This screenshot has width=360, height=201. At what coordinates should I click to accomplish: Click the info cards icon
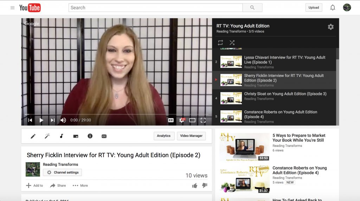coord(90,136)
